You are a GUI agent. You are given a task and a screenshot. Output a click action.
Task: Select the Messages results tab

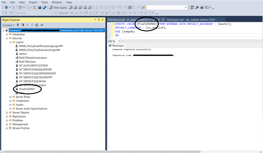116,46
